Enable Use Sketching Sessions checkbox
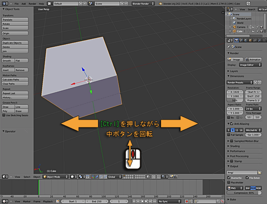Screen dimensions: 267x204 [4, 115]
